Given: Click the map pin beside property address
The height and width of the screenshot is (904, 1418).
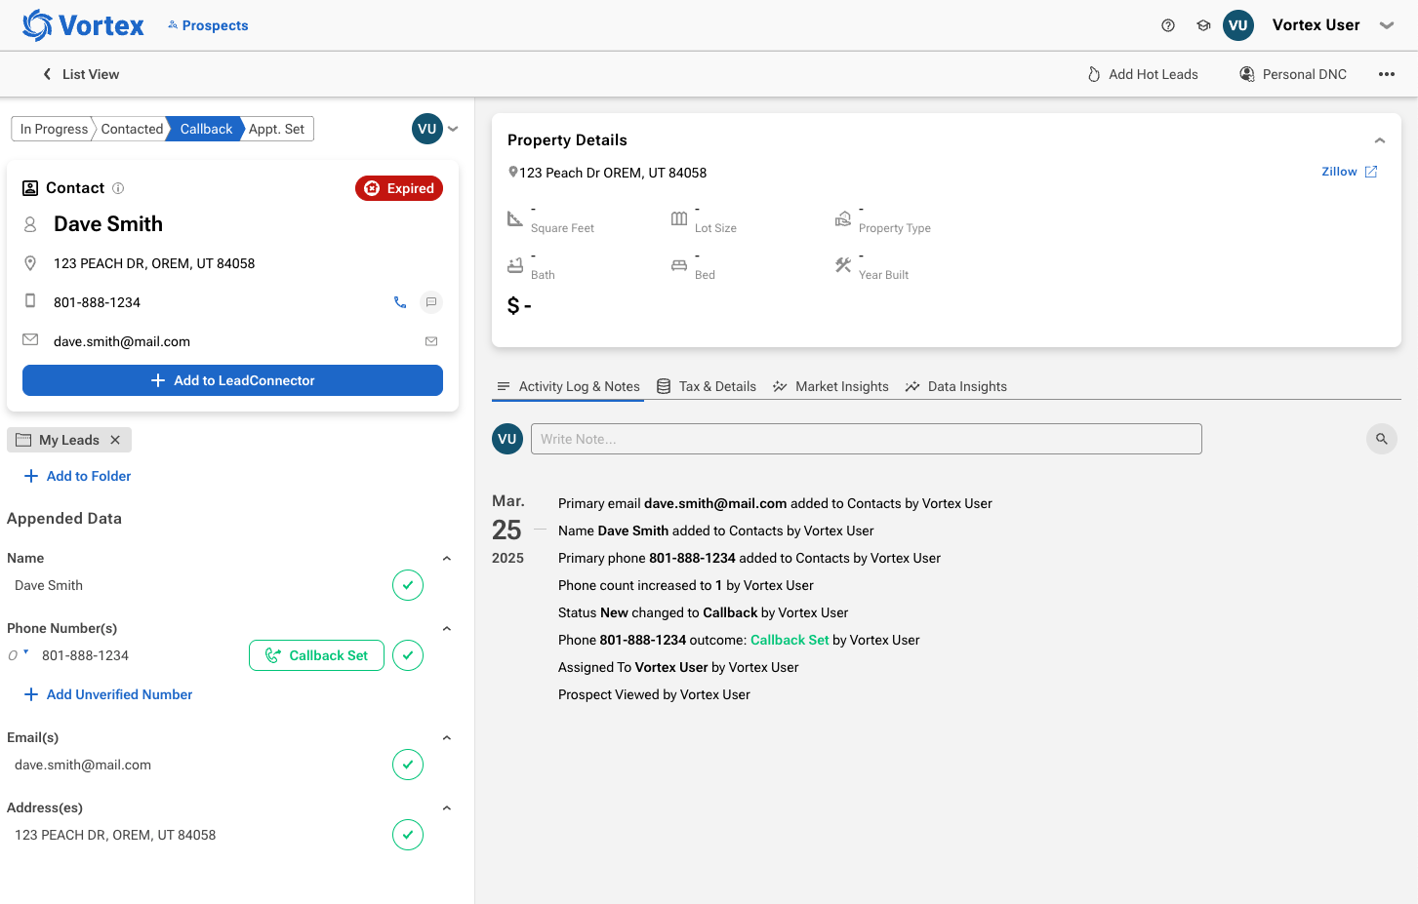Looking at the screenshot, I should tap(513, 172).
